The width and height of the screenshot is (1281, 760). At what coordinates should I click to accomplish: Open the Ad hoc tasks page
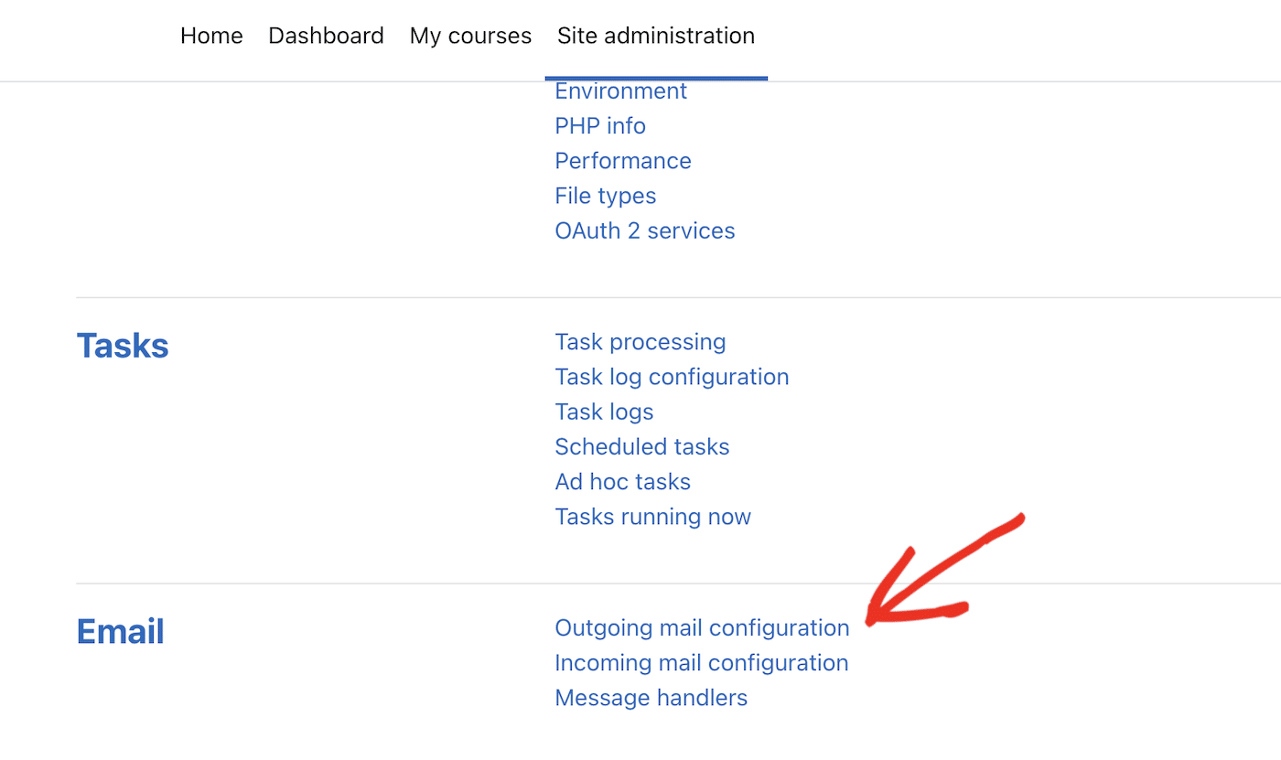(622, 481)
